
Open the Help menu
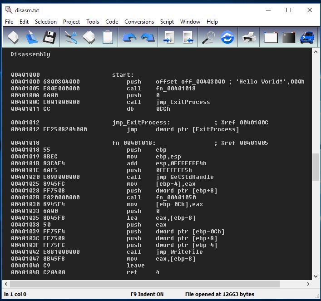point(212,22)
